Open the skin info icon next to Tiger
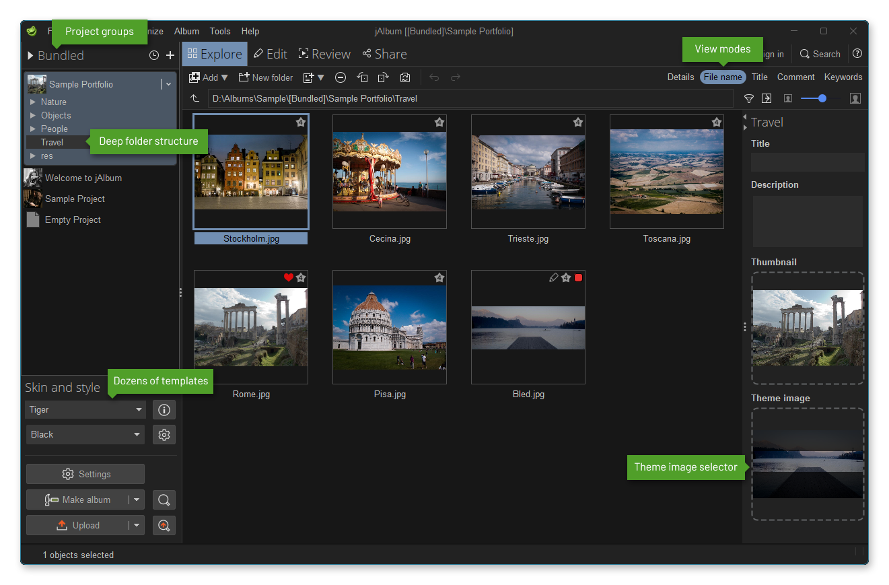This screenshot has height=585, width=889. tap(164, 409)
